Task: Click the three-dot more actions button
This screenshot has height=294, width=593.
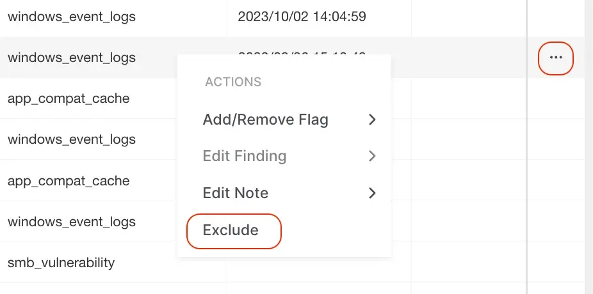Action: 556,58
